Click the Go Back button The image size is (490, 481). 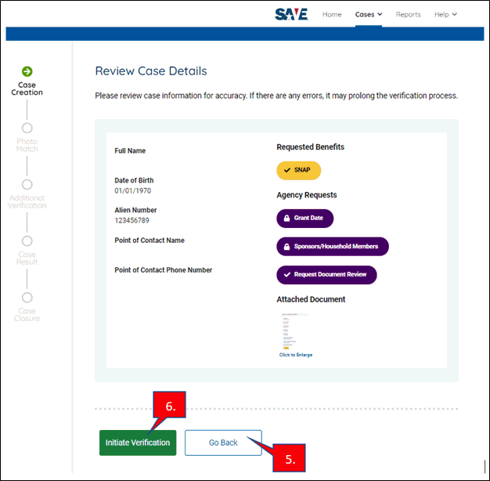(x=223, y=443)
